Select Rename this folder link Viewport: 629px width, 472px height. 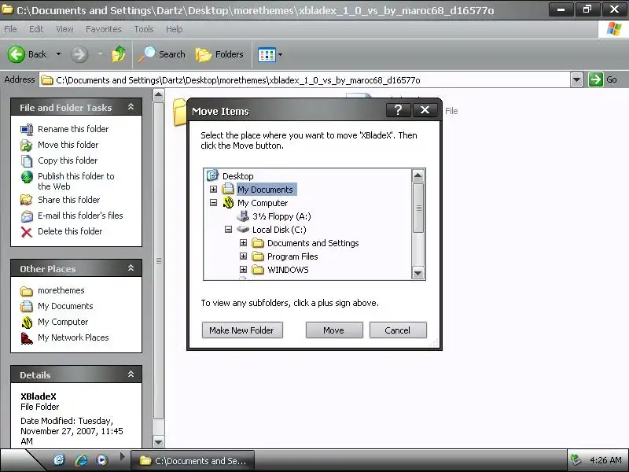[x=73, y=129]
